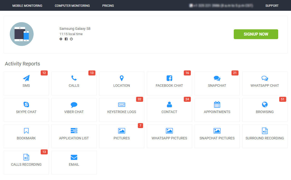291x180 pixels.
Task: Click the Keystroke Logs keyboard icon
Action: coord(122,105)
